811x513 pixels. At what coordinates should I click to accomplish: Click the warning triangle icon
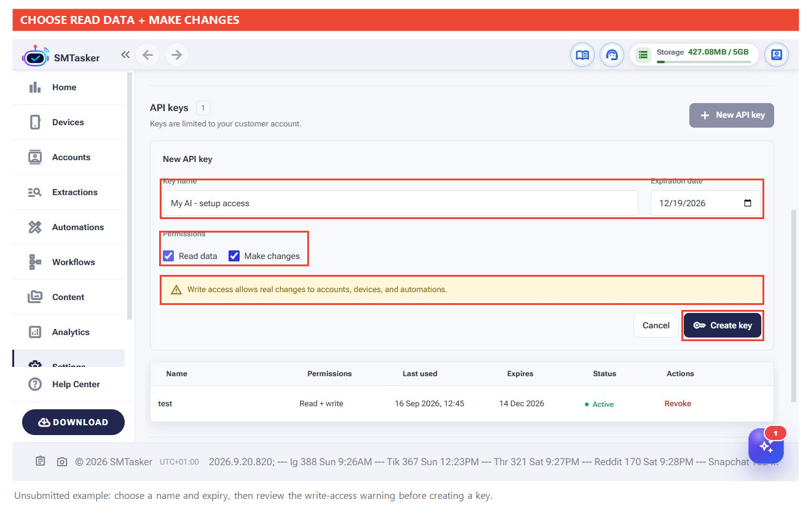click(x=176, y=290)
